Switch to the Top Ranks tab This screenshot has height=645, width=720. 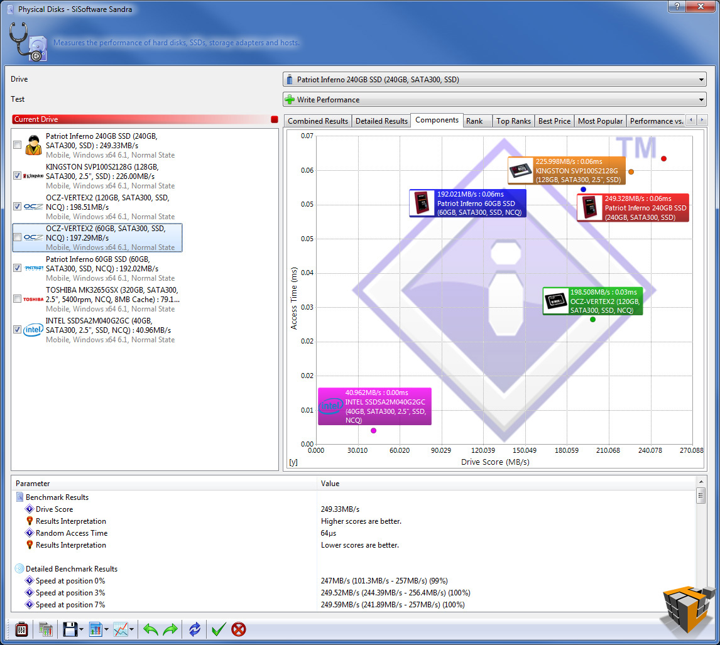click(x=513, y=121)
